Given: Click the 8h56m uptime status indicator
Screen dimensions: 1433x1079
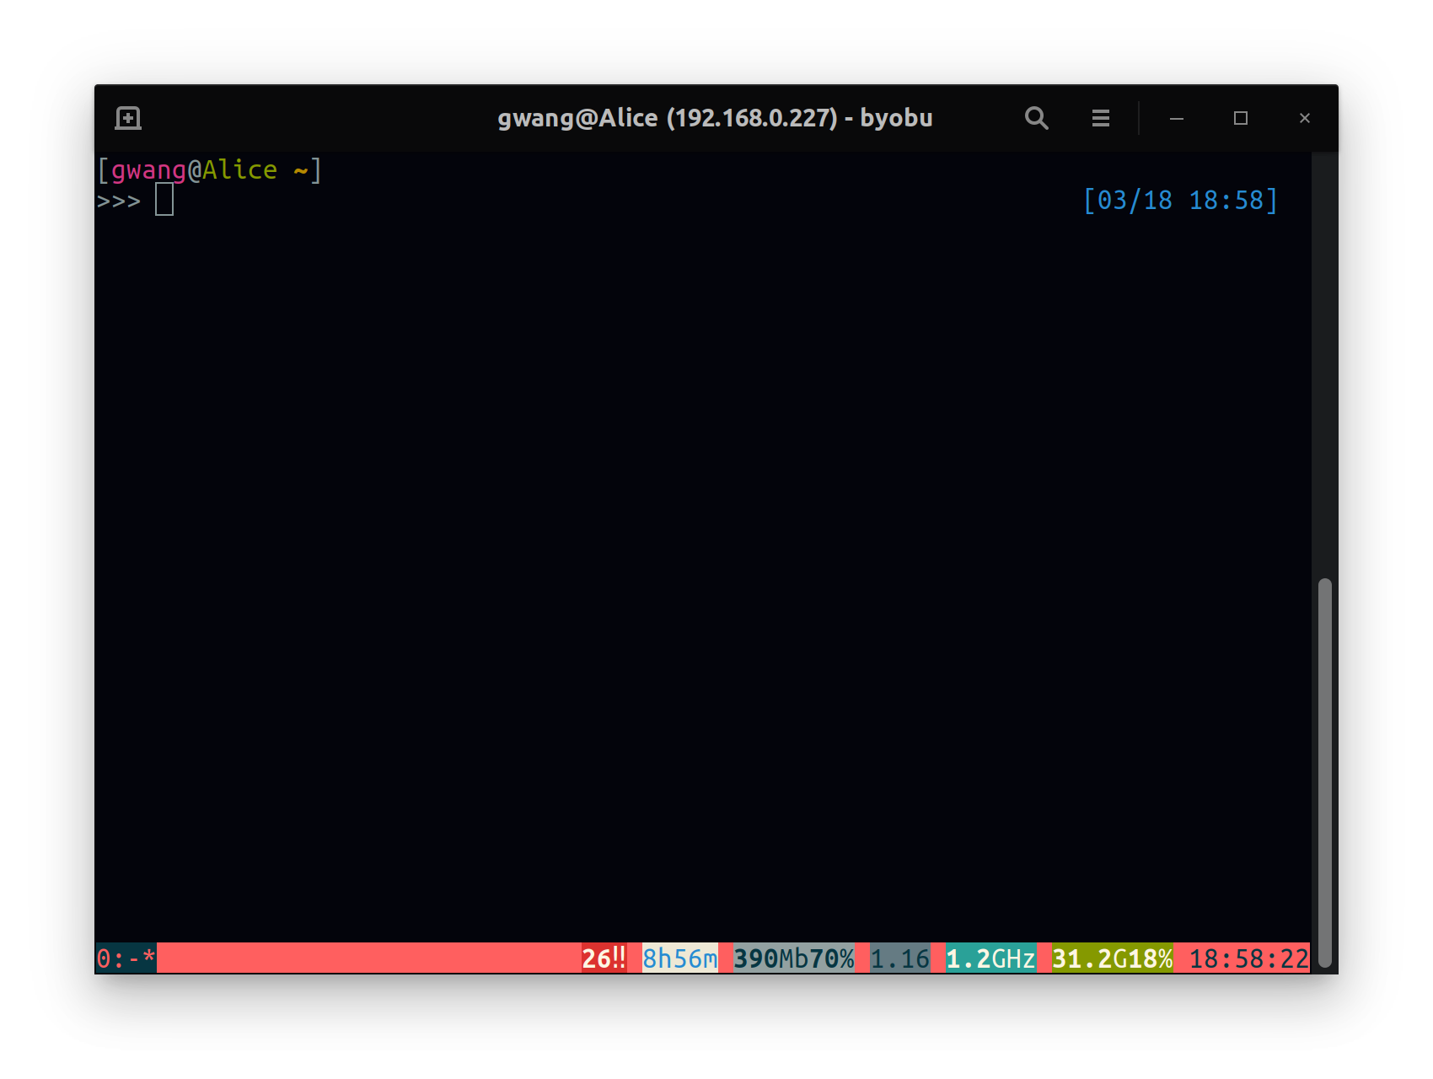Looking at the screenshot, I should tap(679, 958).
